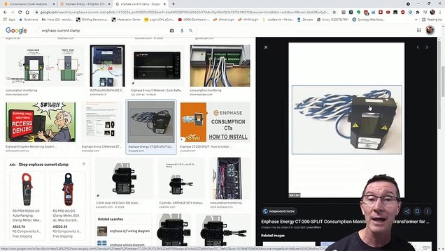Open RS PRO AC/DC clamp meter ad
Screen dimensions: 445x251
tap(68, 206)
